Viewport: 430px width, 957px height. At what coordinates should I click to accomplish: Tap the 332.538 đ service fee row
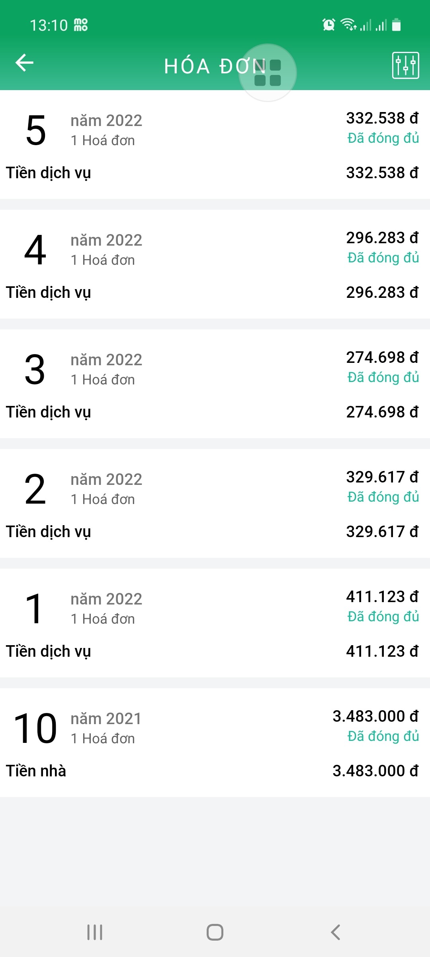[x=215, y=173]
